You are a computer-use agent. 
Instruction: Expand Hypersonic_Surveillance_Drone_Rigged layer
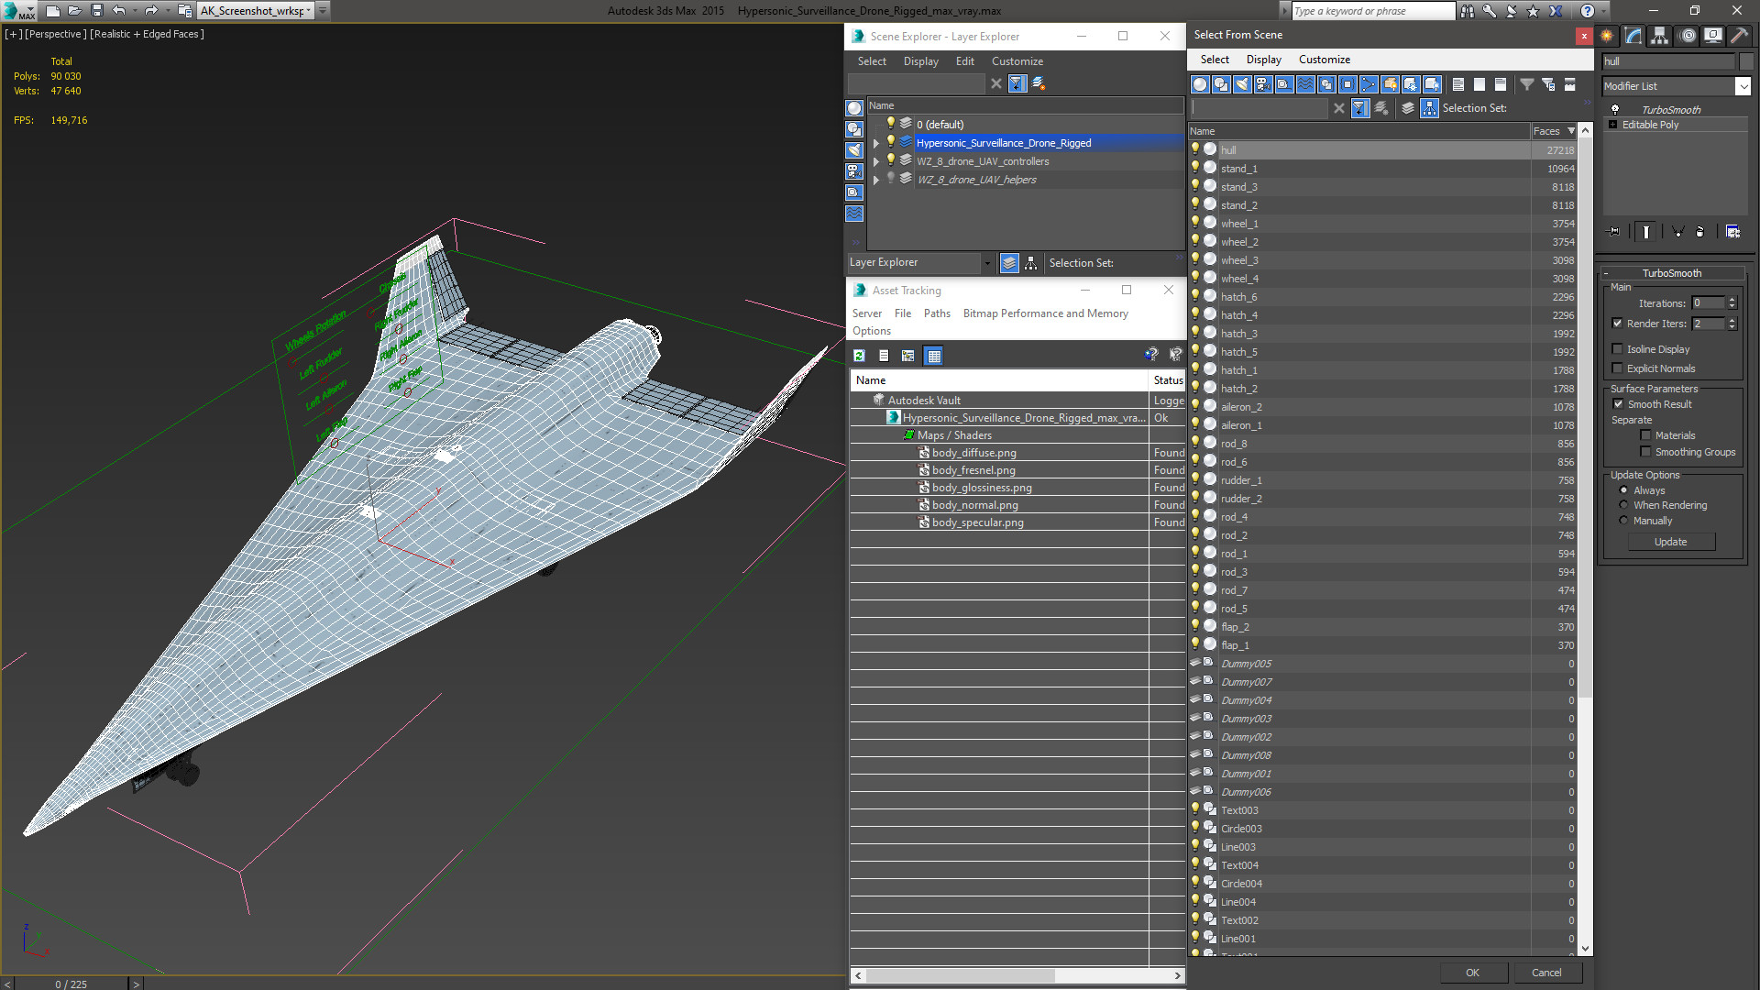876,143
